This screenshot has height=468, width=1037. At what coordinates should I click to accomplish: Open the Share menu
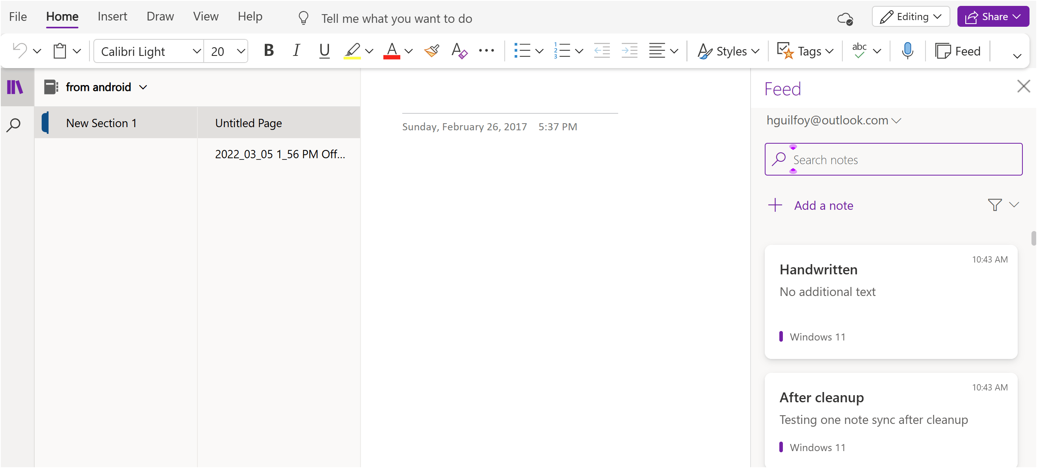click(993, 17)
